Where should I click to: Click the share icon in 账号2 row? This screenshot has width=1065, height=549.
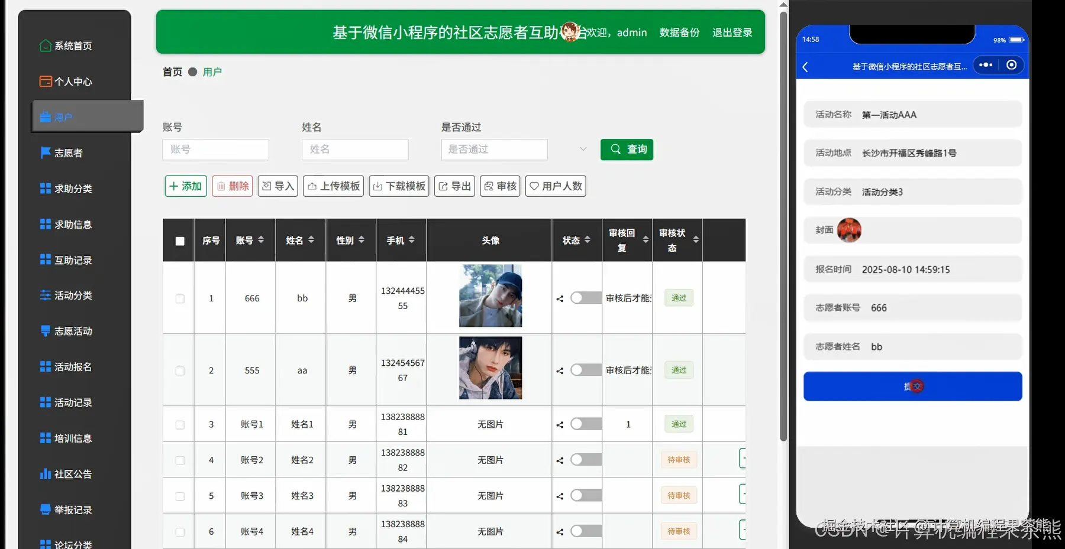click(x=560, y=460)
